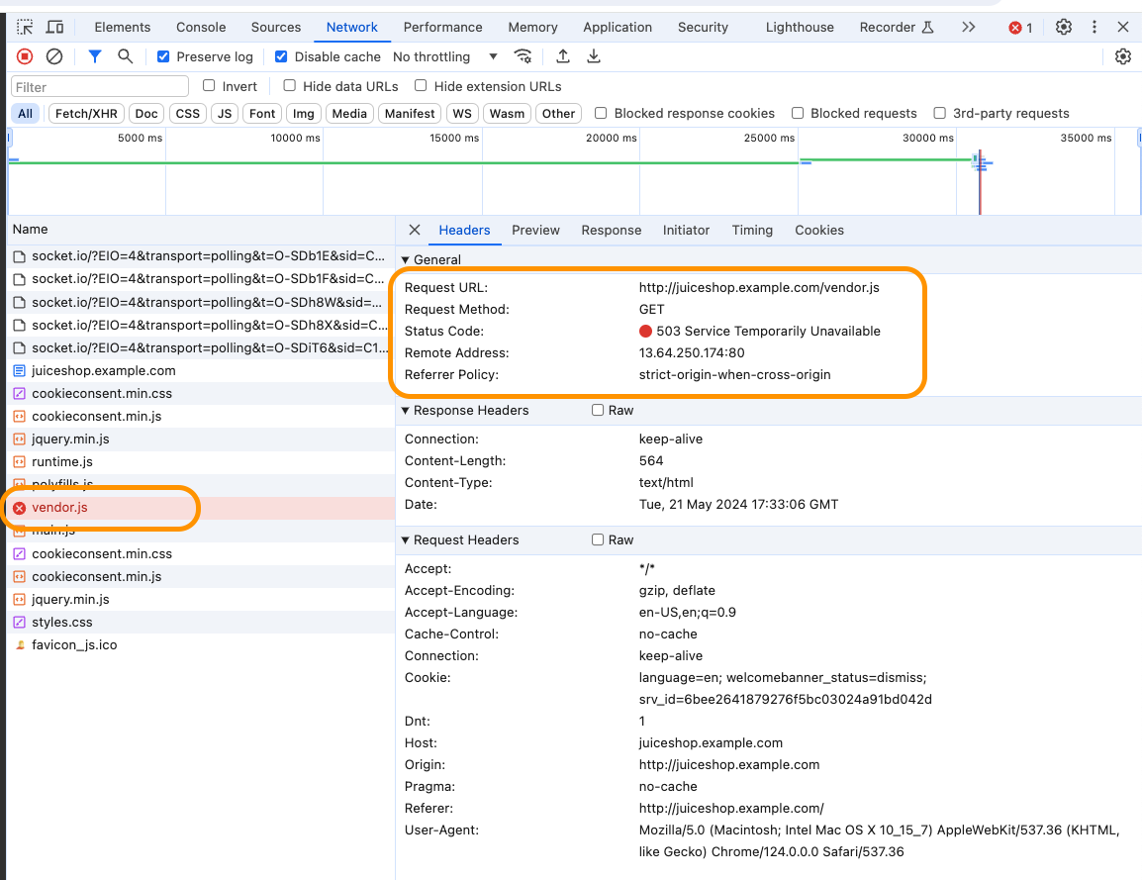Open network panel settings gear
This screenshot has height=880, width=1142.
coord(1123,56)
